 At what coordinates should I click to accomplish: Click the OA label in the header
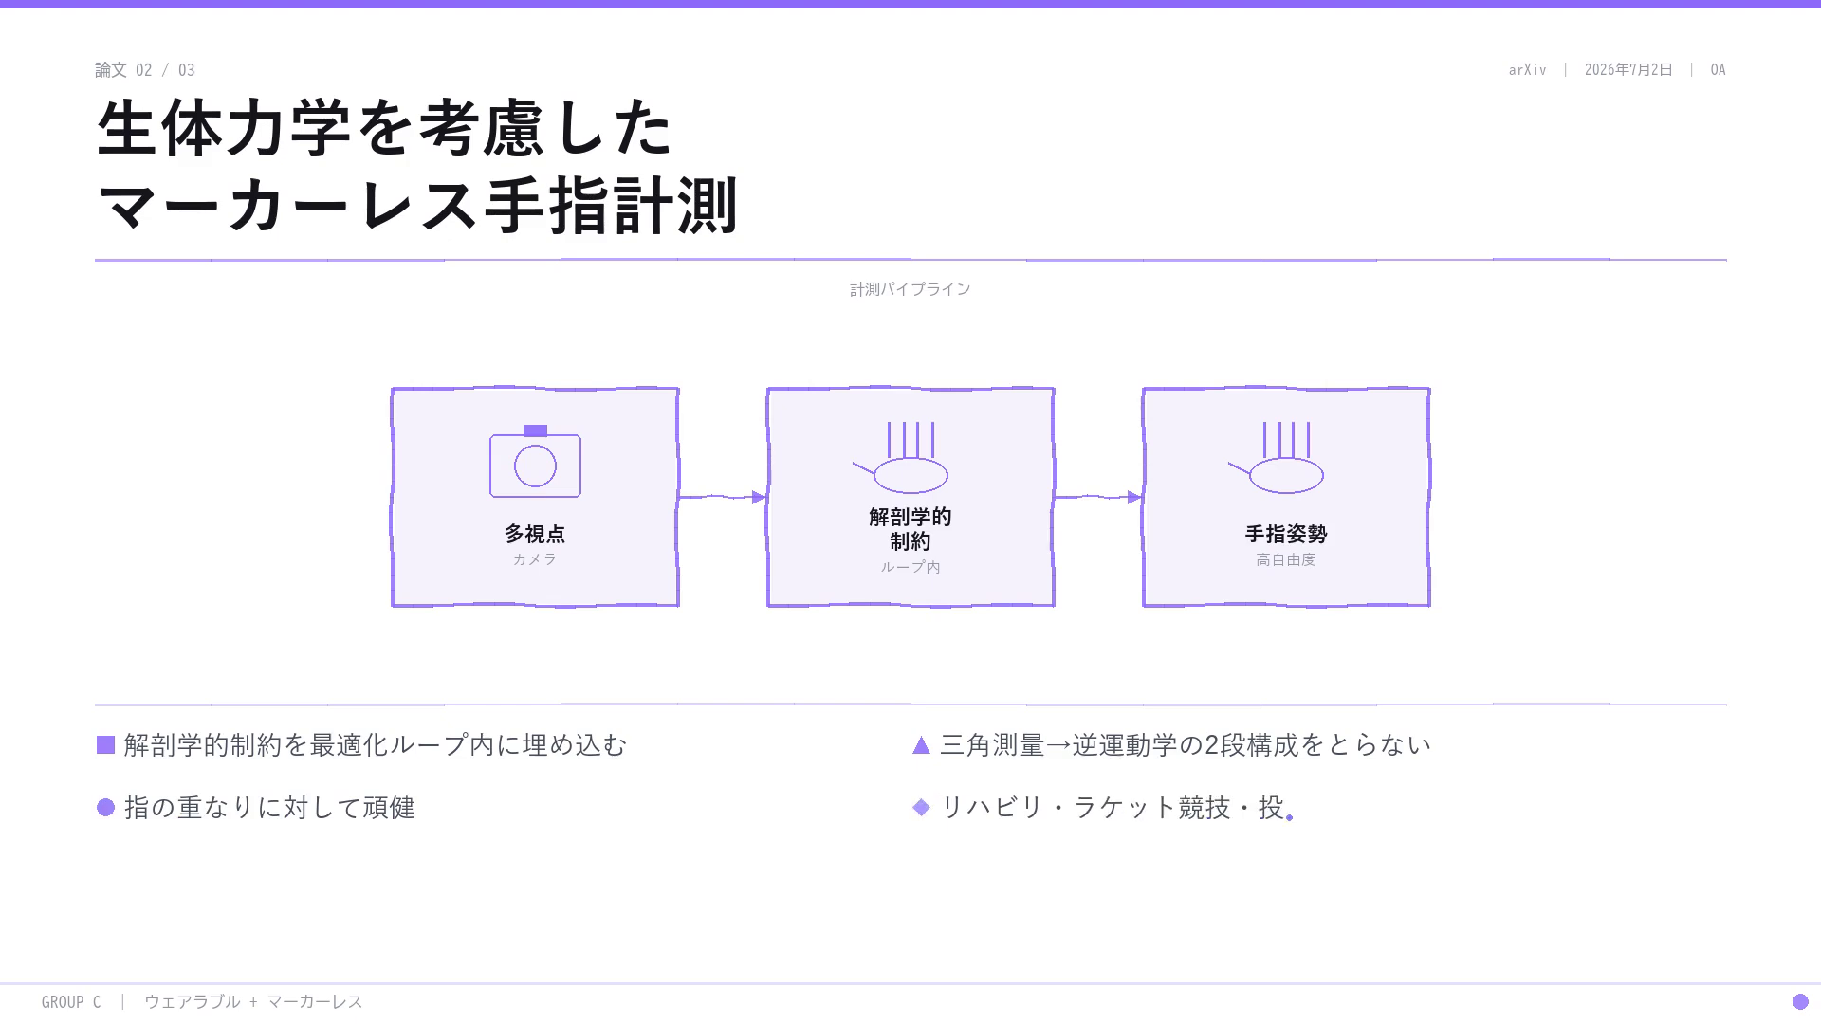(x=1718, y=70)
